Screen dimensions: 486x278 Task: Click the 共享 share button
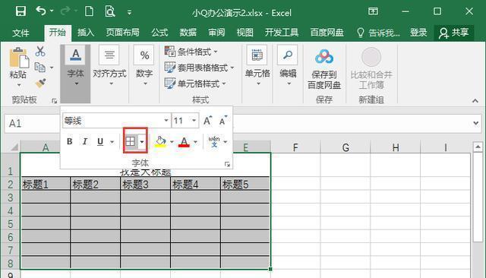click(x=454, y=33)
